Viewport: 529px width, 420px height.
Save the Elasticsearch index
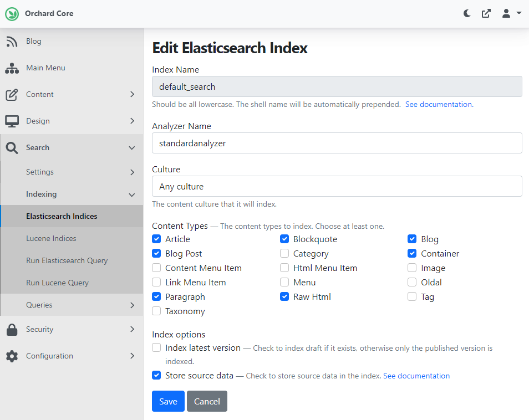click(x=168, y=402)
